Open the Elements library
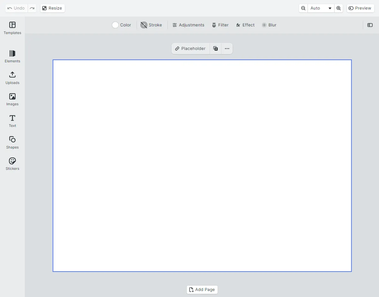 pyautogui.click(x=12, y=56)
